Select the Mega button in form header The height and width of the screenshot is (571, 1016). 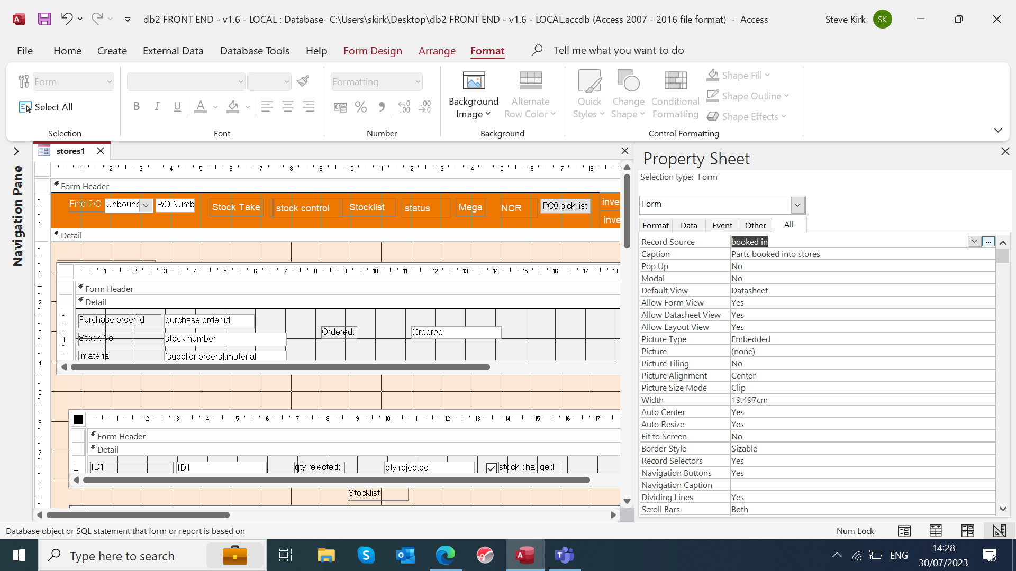point(470,207)
